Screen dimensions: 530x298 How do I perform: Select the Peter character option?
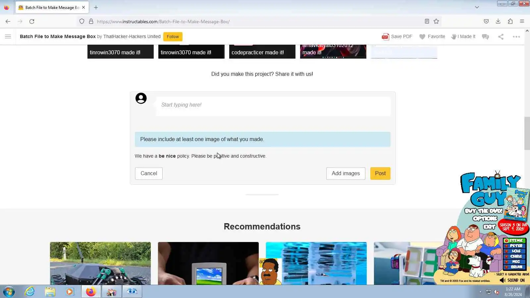click(514, 246)
